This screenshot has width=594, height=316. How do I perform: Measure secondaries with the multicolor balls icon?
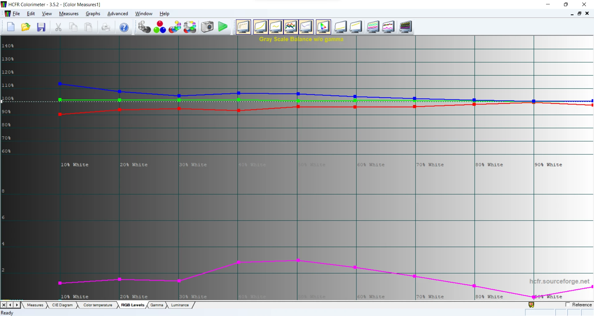tap(175, 27)
